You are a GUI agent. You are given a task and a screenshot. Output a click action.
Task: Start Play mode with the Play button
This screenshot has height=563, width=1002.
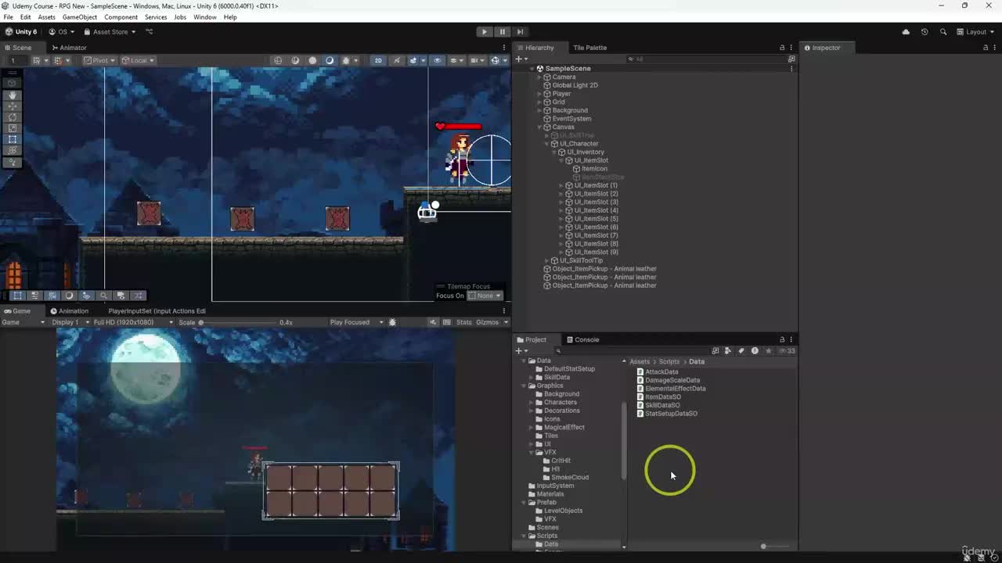485,32
